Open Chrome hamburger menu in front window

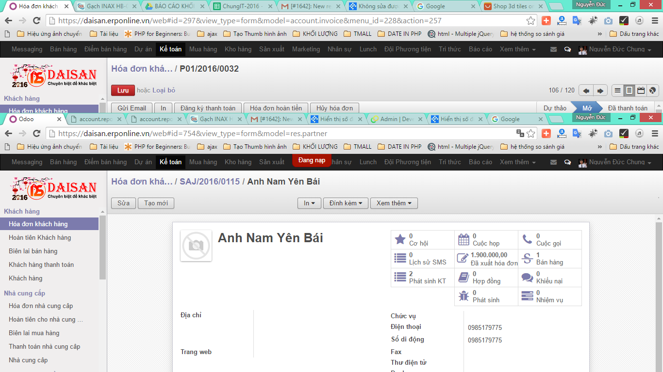click(654, 133)
